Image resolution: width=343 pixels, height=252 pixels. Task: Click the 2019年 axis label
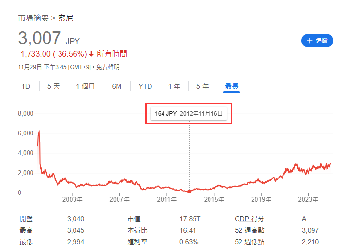(261, 199)
